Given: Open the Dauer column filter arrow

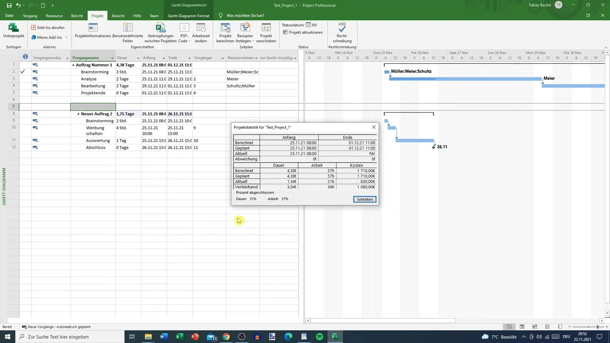Looking at the screenshot, I should (x=138, y=58).
